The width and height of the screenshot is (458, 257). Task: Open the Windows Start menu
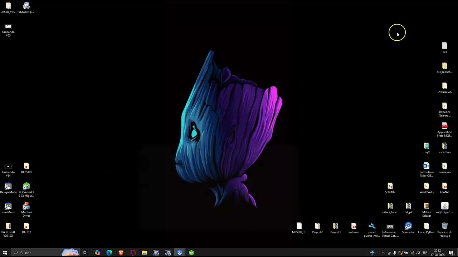point(5,253)
